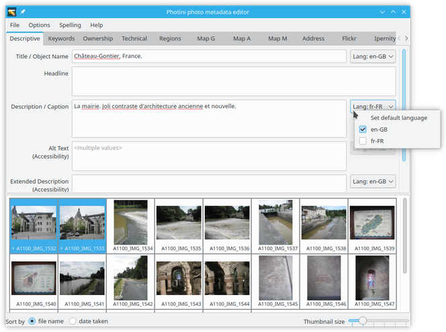Select thumbnail A1100_IMG_1537

click(x=275, y=226)
